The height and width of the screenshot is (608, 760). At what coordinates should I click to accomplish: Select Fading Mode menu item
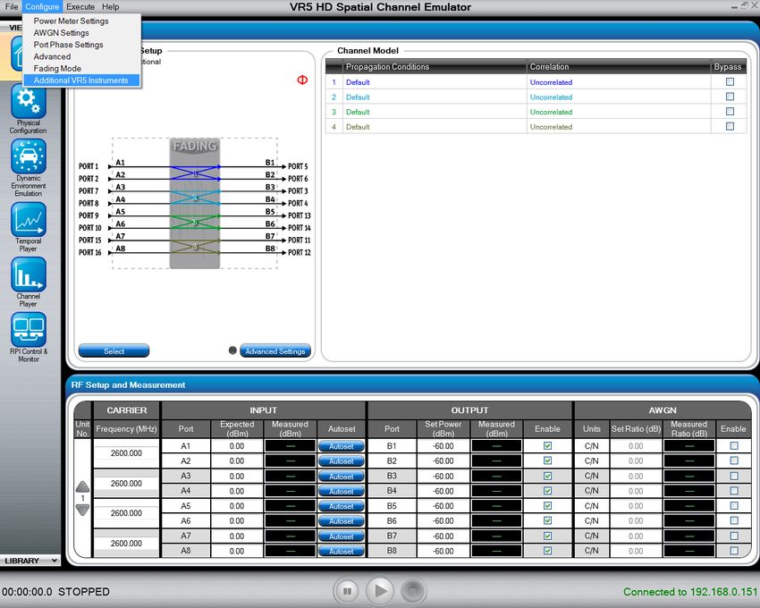(x=82, y=68)
